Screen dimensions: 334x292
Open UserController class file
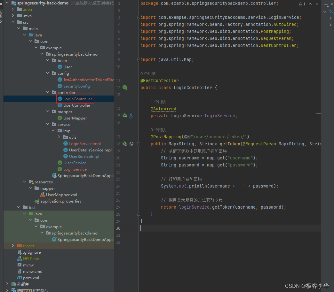point(74,105)
